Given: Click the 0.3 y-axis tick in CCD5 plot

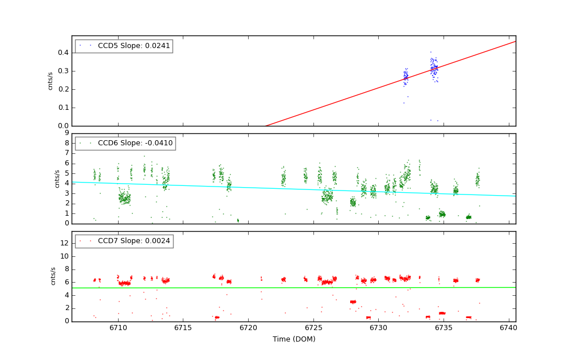Looking at the screenshot, I should pyautogui.click(x=63, y=71).
